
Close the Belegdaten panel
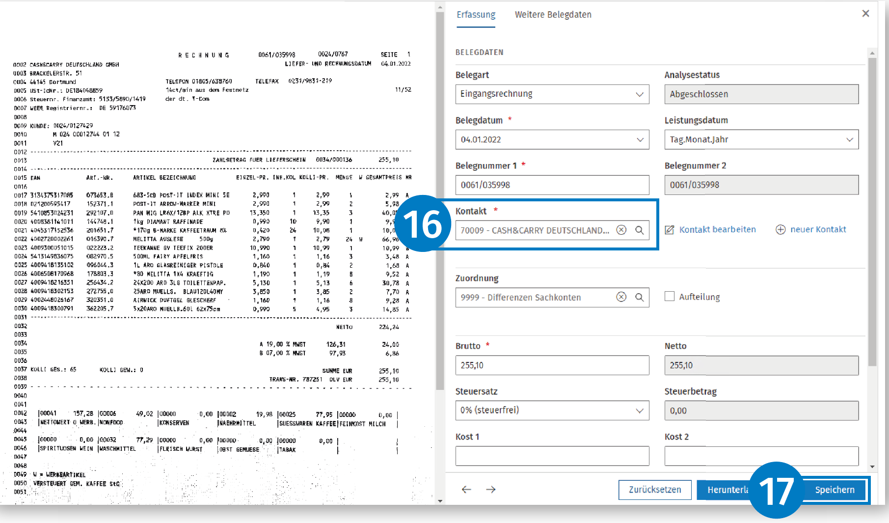point(865,14)
